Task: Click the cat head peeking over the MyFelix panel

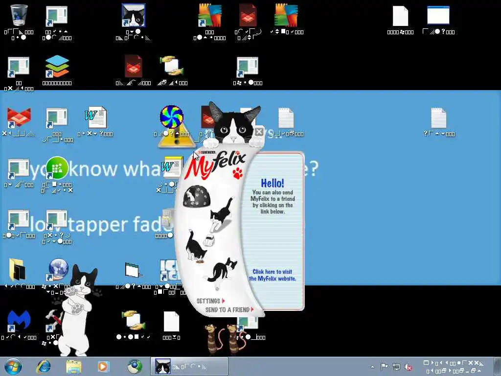Action: 233,124
